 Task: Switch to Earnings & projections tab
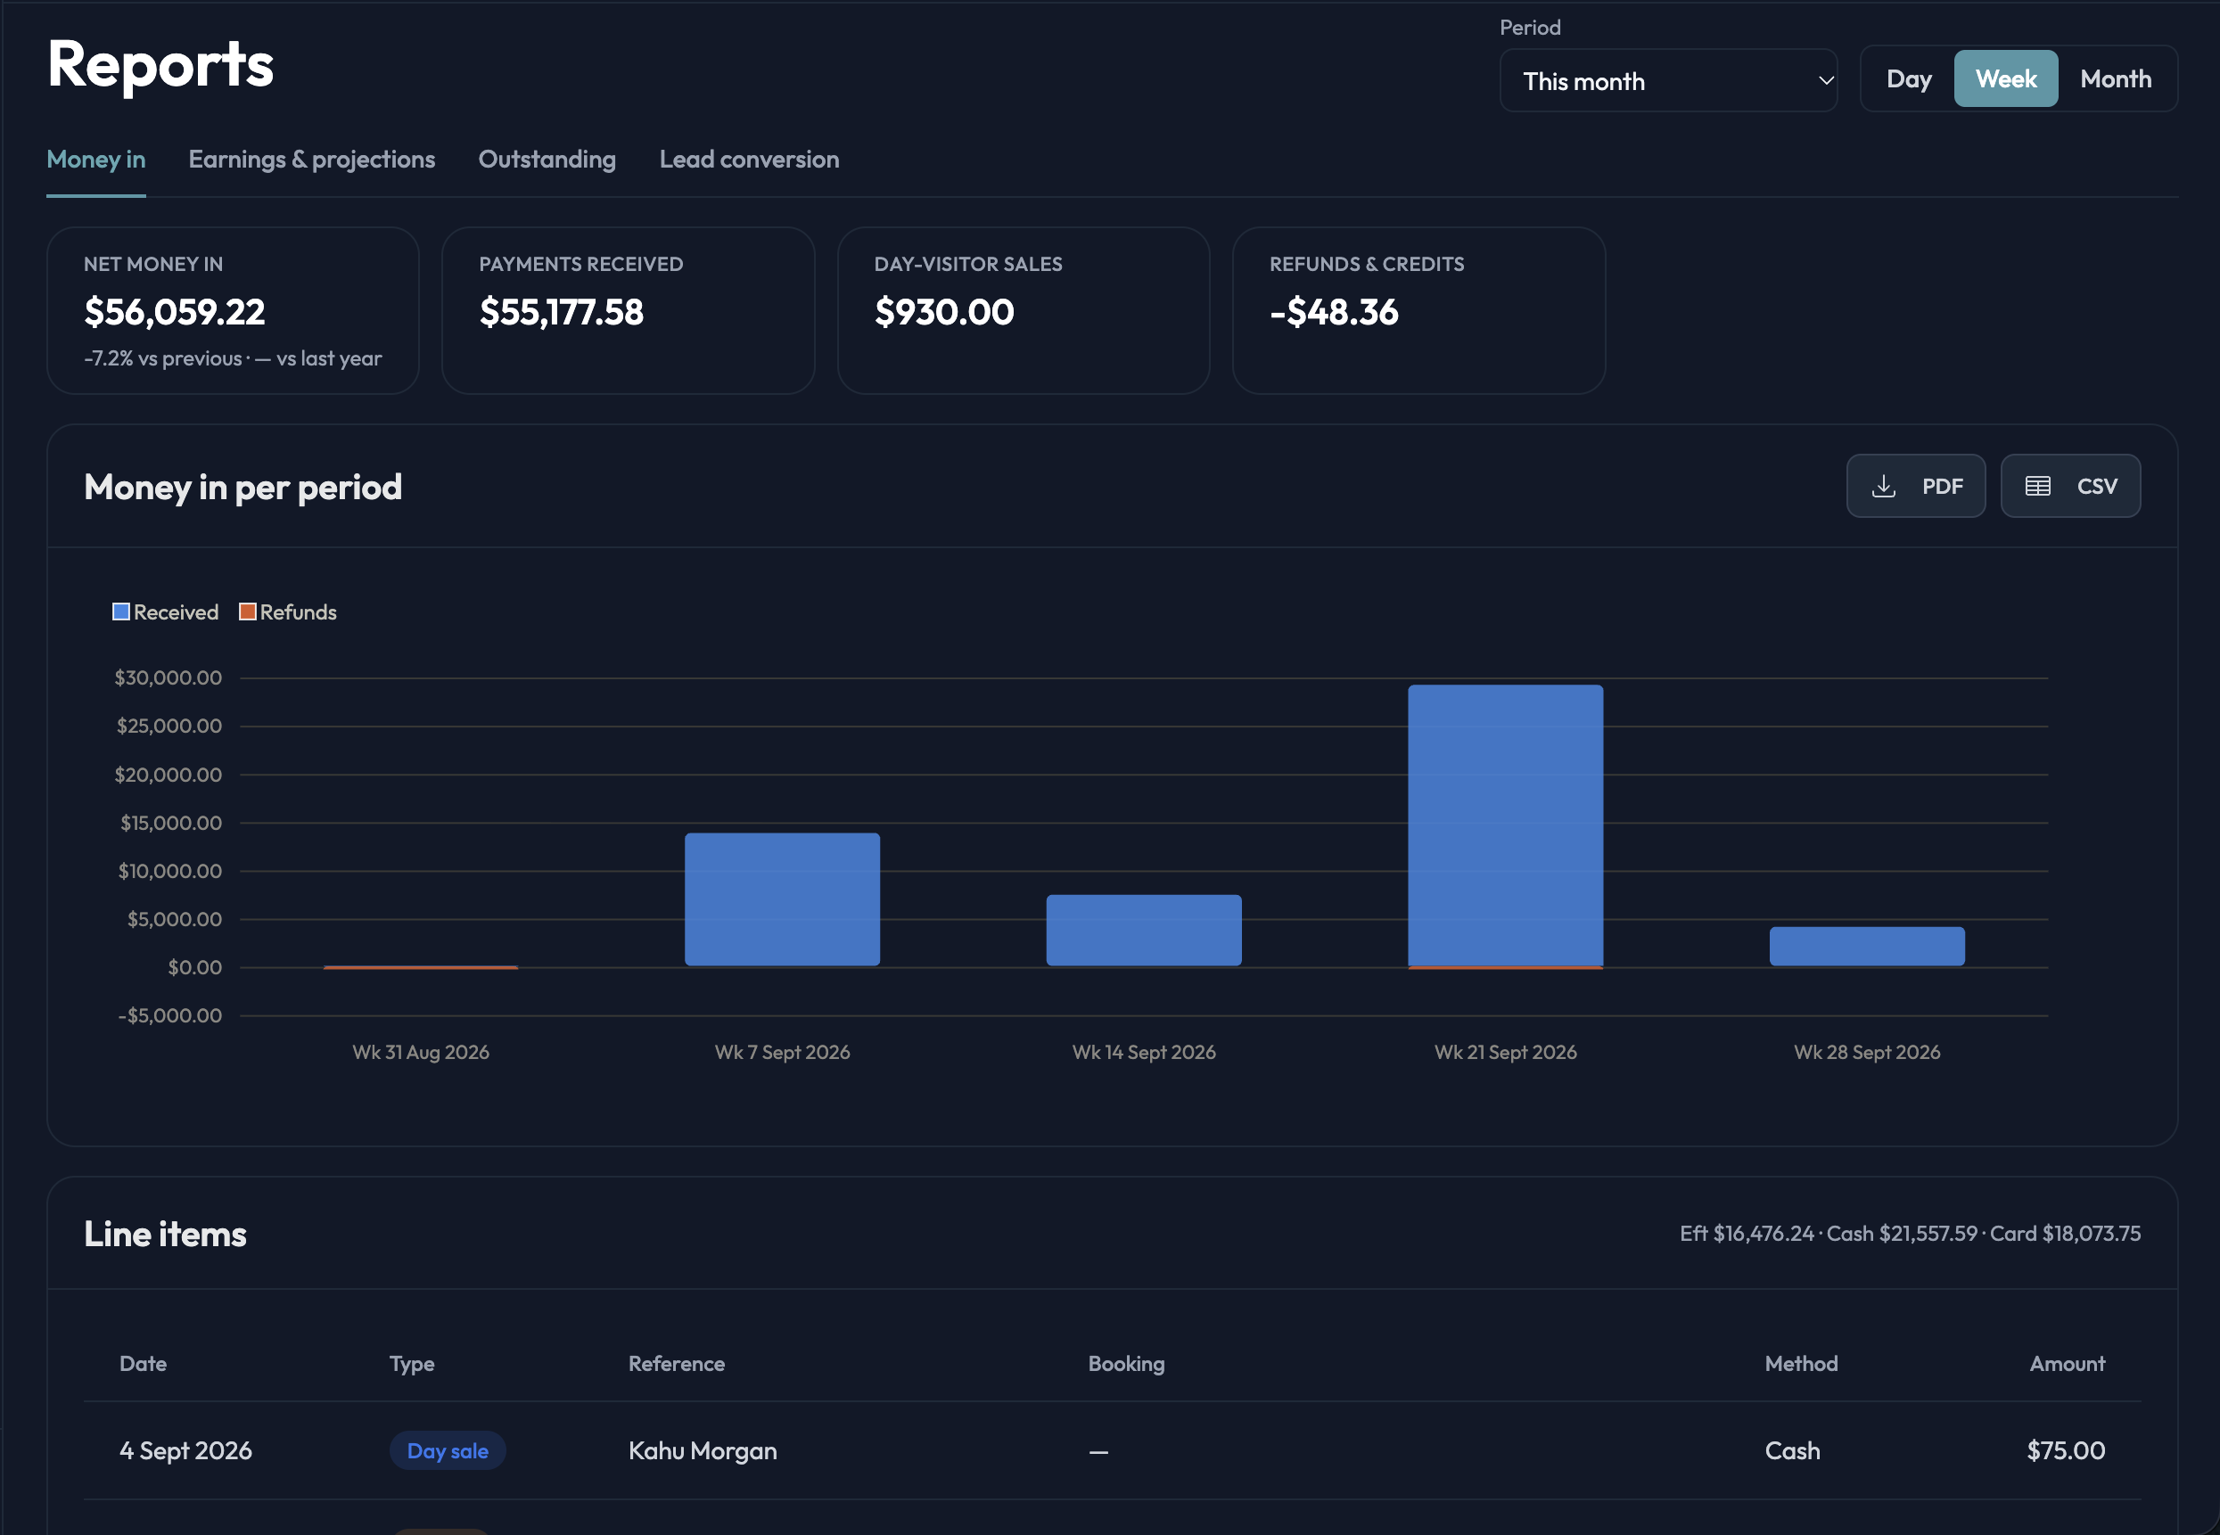pos(312,160)
